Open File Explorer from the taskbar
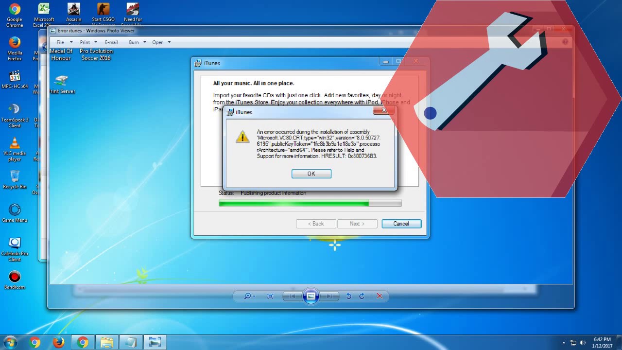Image resolution: width=622 pixels, height=350 pixels. [106, 342]
